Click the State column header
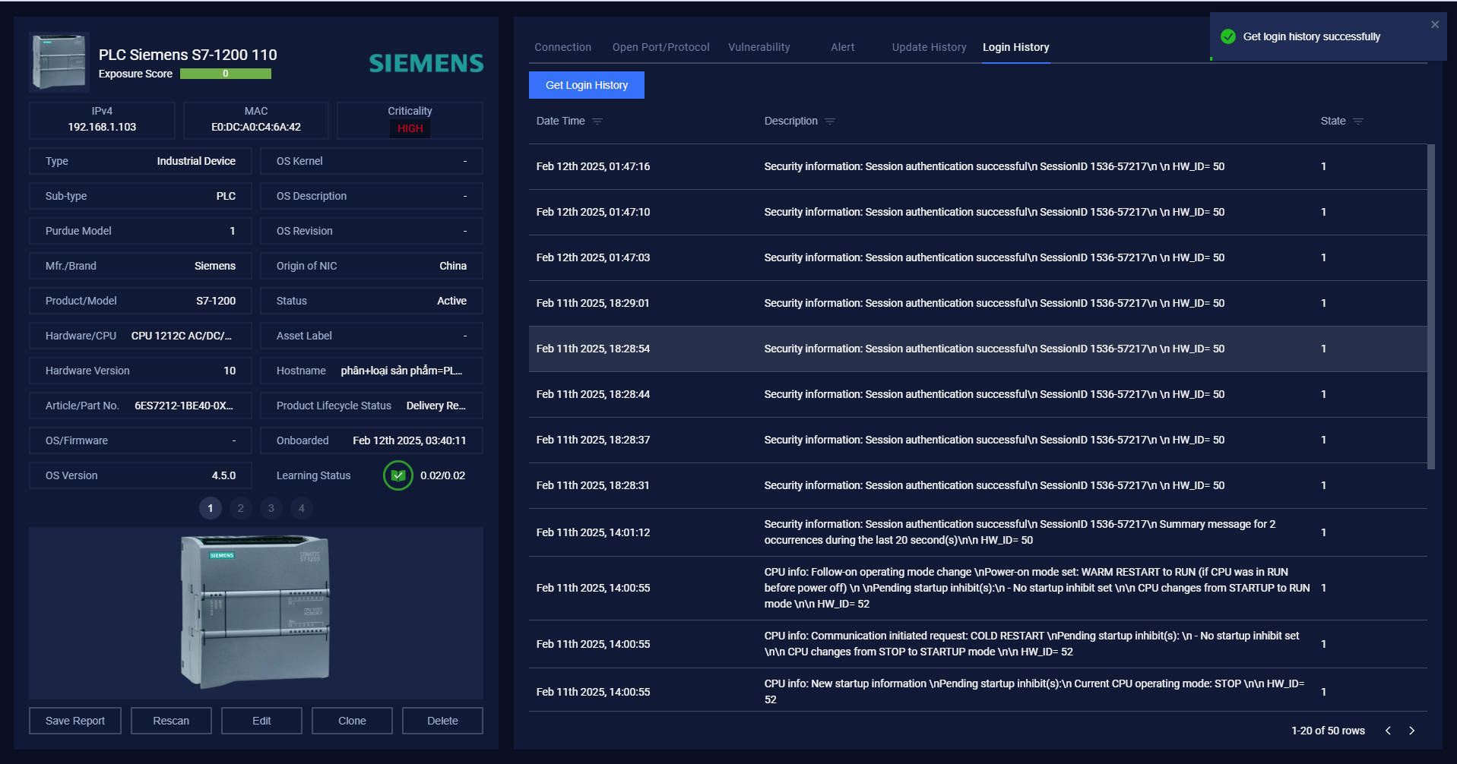This screenshot has width=1457, height=764. pyautogui.click(x=1332, y=121)
